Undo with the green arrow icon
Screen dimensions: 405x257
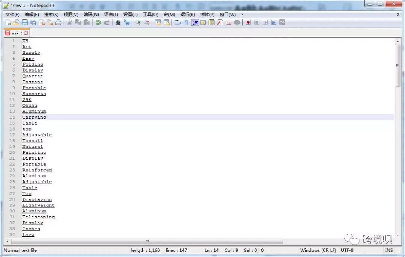pos(98,23)
